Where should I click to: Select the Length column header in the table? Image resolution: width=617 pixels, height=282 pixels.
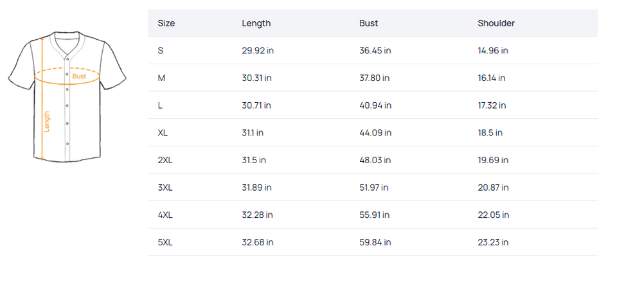[256, 23]
